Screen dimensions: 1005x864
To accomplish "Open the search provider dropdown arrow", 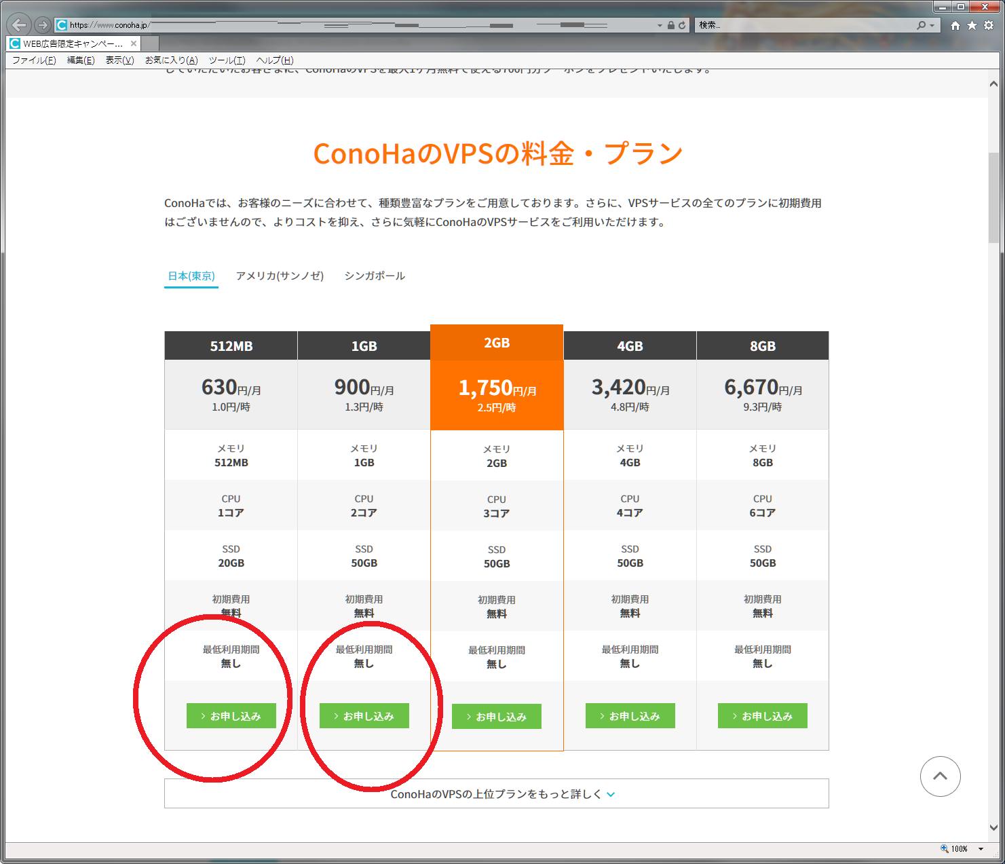I will (x=932, y=25).
